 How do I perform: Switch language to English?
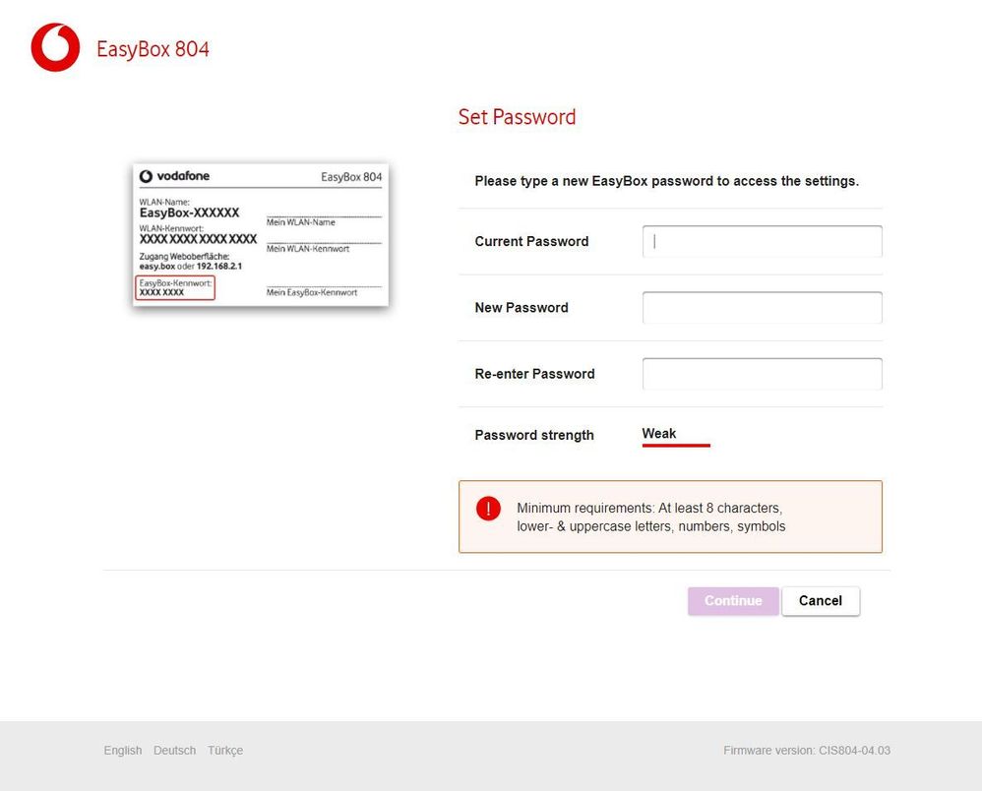pos(123,751)
